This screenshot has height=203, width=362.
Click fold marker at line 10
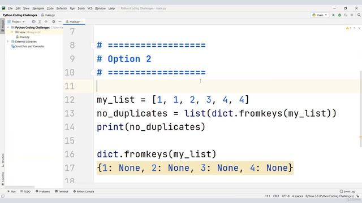[93, 73]
